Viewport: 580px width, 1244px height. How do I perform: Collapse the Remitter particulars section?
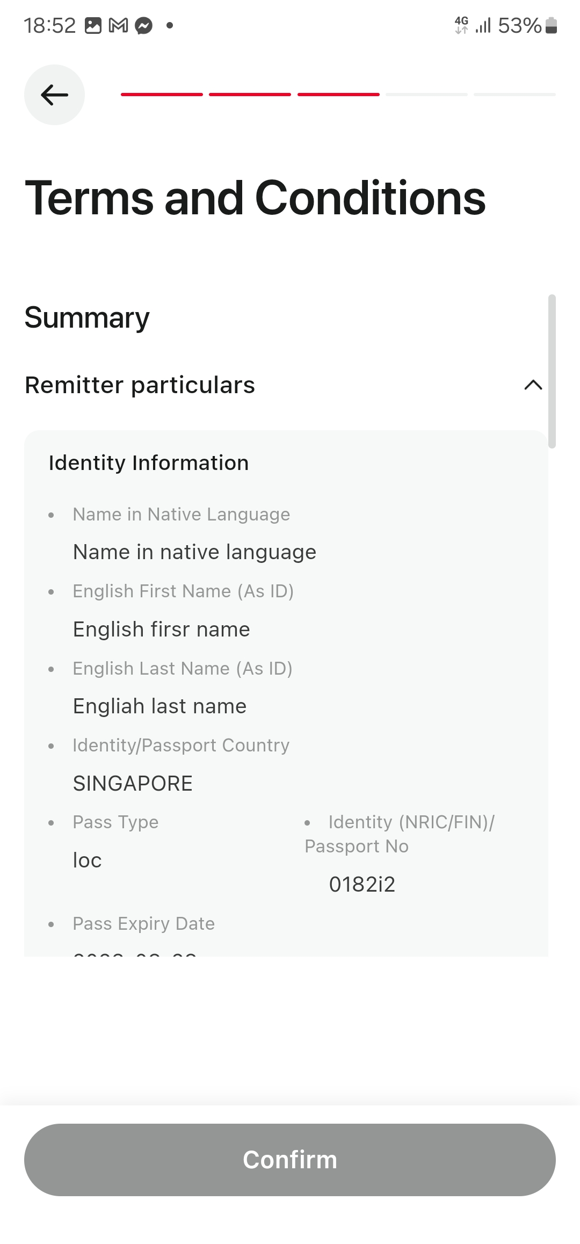(533, 385)
